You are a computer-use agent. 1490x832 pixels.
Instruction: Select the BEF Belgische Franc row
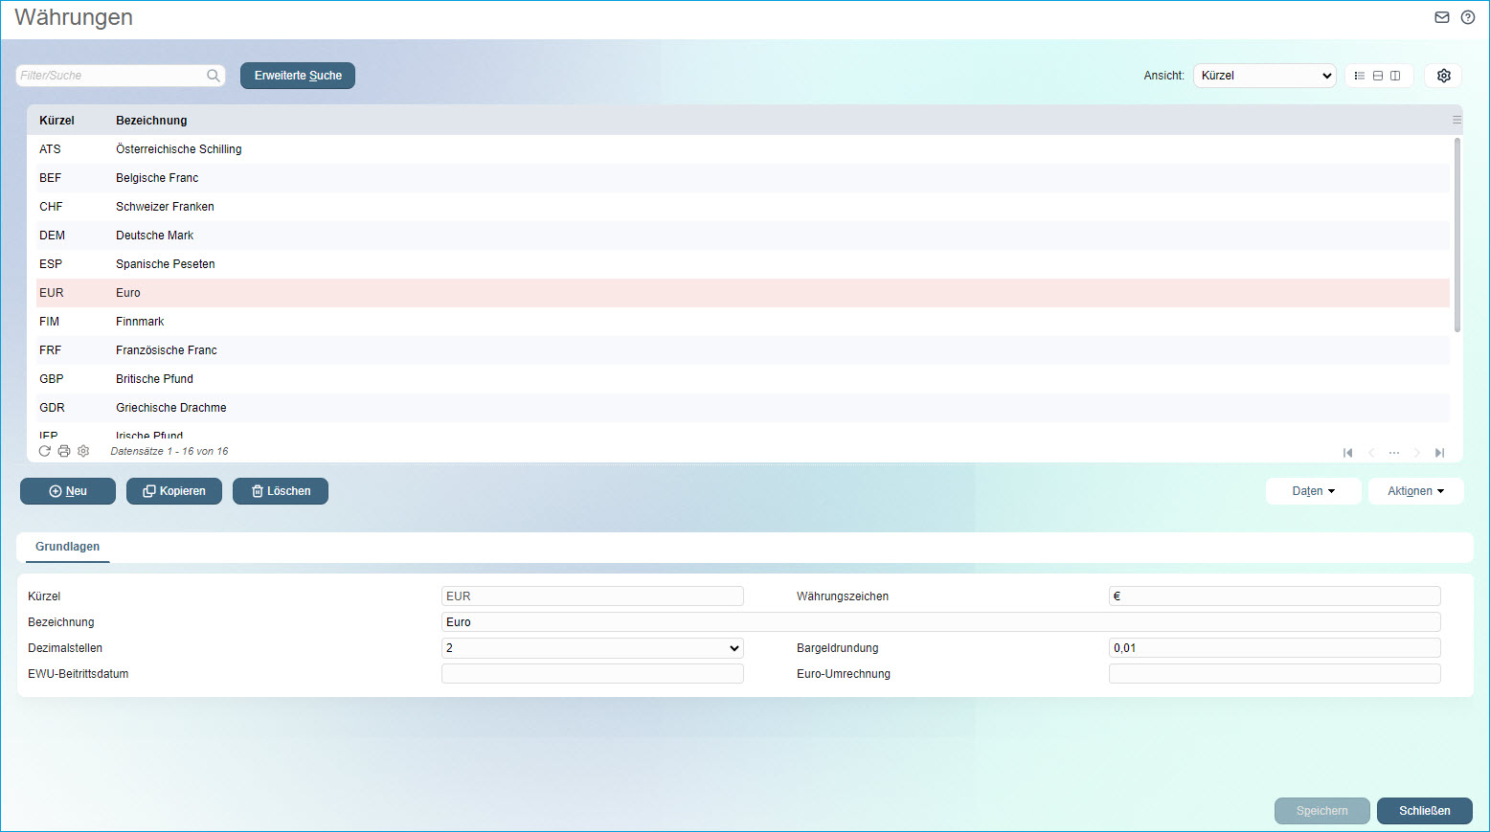(x=743, y=178)
